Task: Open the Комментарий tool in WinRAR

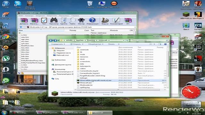Action: coord(116,21)
